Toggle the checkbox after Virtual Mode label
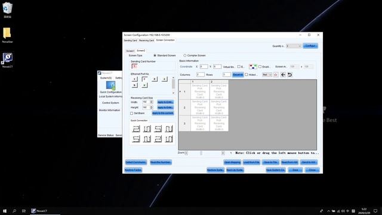The height and width of the screenshot is (215, 382). (239, 66)
